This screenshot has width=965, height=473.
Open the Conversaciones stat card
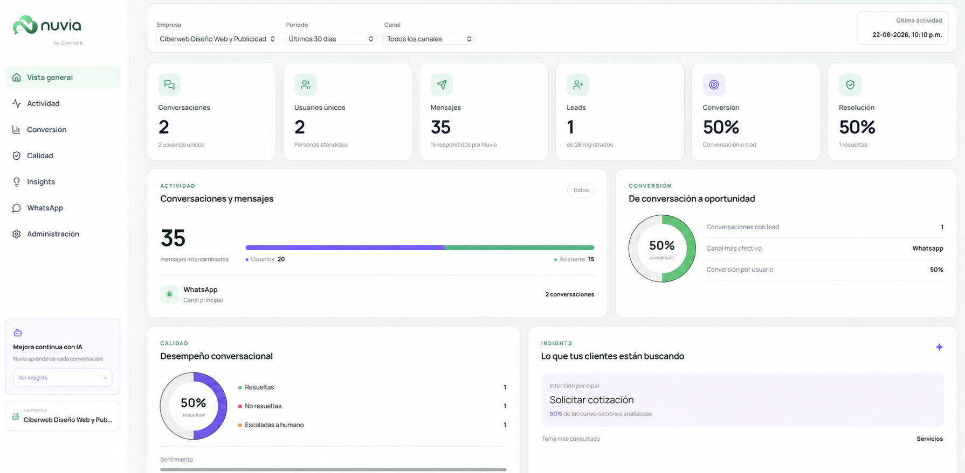211,111
